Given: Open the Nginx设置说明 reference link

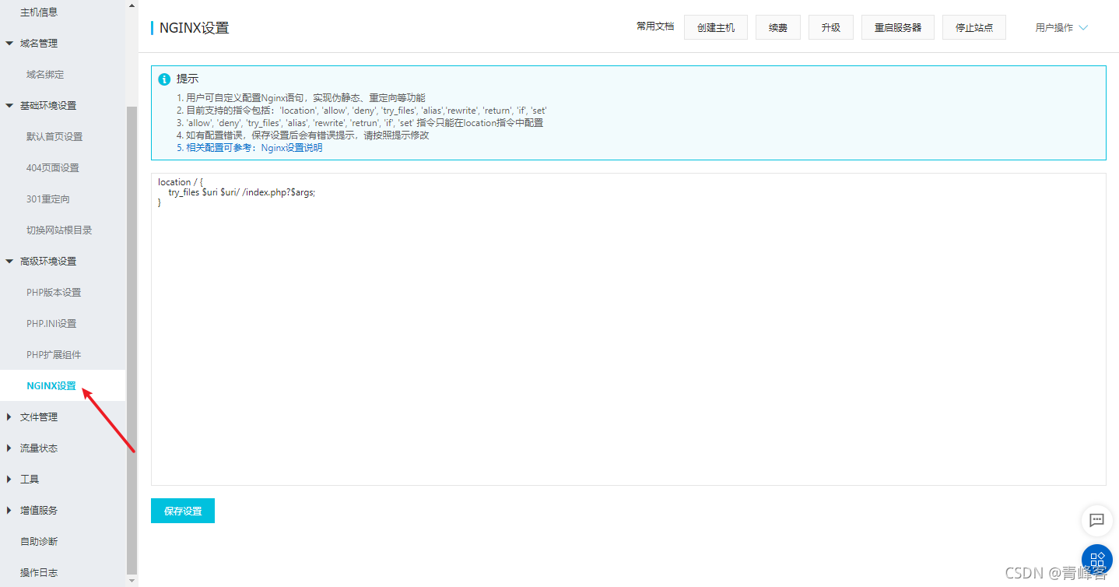Looking at the screenshot, I should [292, 148].
